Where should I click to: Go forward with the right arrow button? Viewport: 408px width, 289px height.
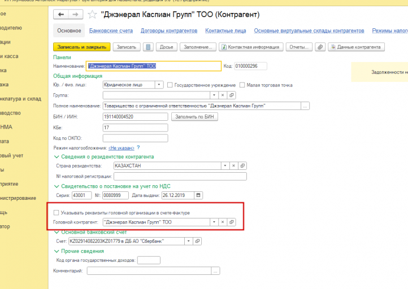pos(76,14)
